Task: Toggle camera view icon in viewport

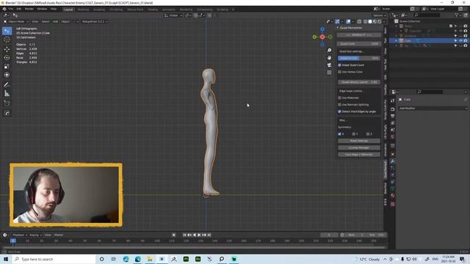Action: tap(329, 65)
